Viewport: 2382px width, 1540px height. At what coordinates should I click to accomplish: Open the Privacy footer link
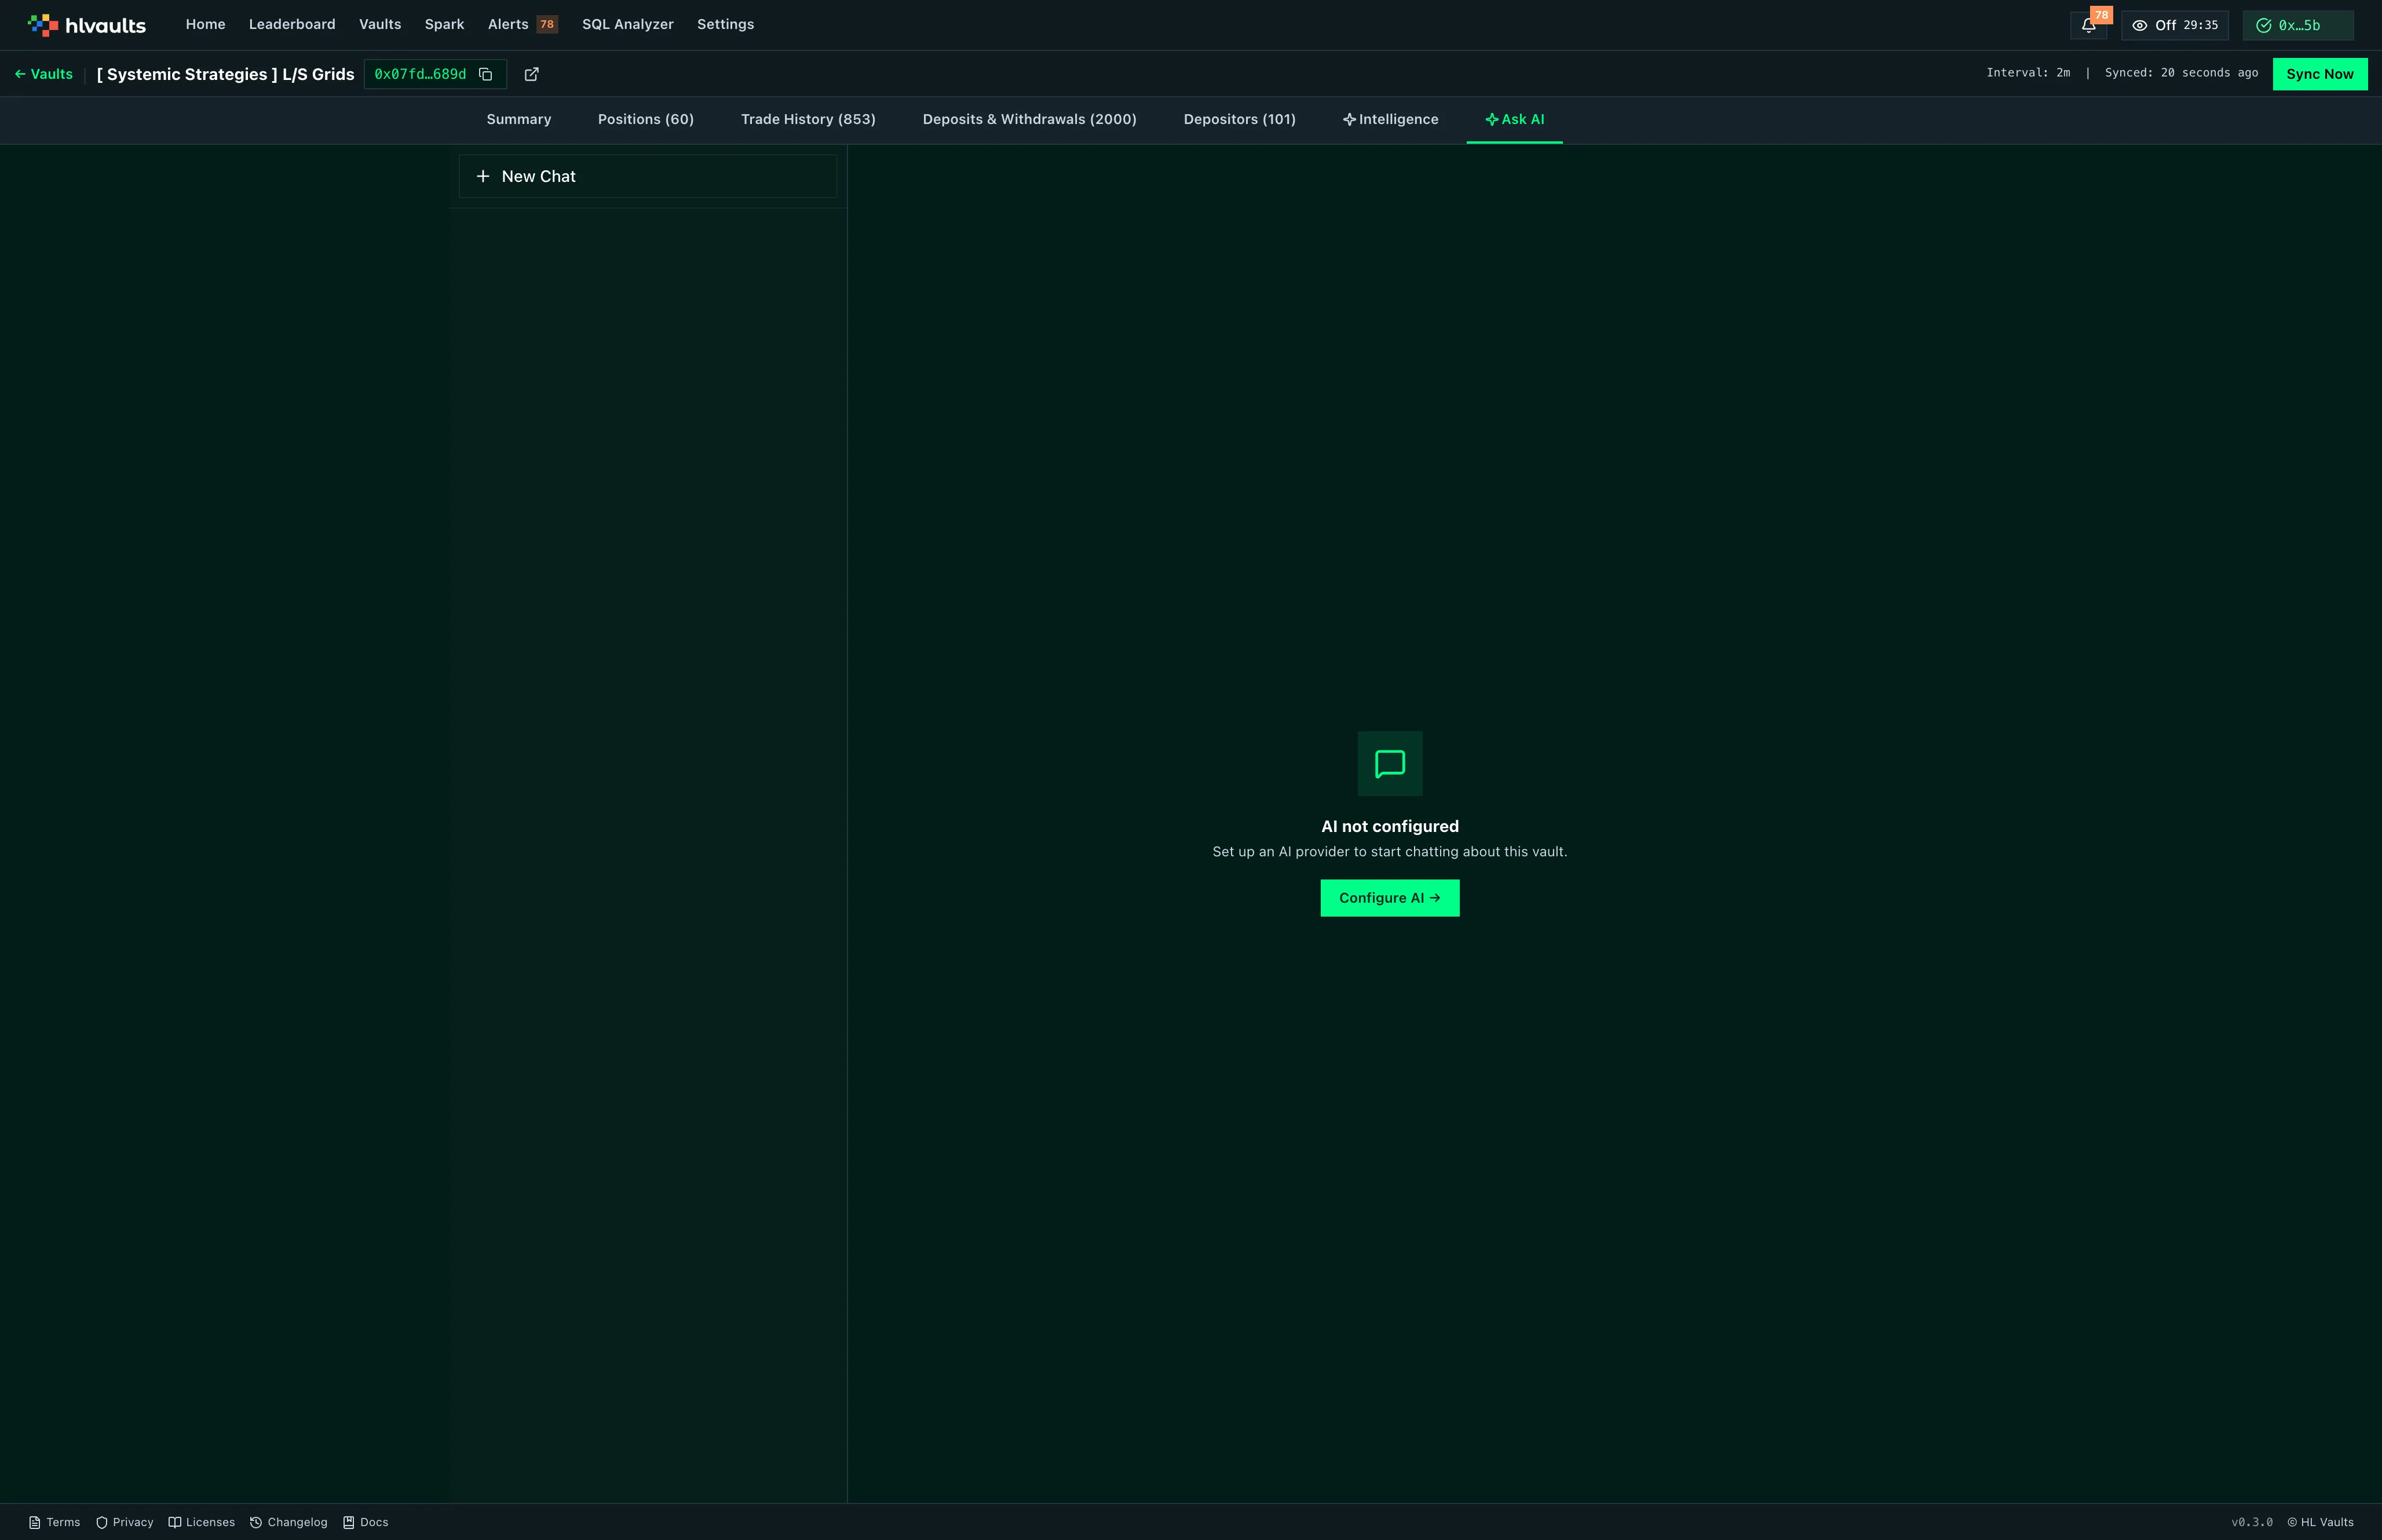[125, 1522]
